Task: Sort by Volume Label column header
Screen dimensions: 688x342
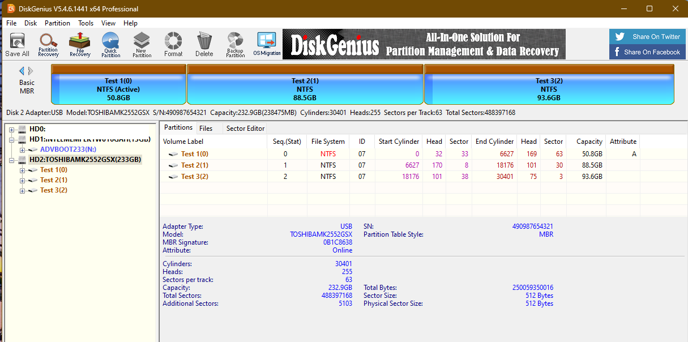Action: point(213,142)
